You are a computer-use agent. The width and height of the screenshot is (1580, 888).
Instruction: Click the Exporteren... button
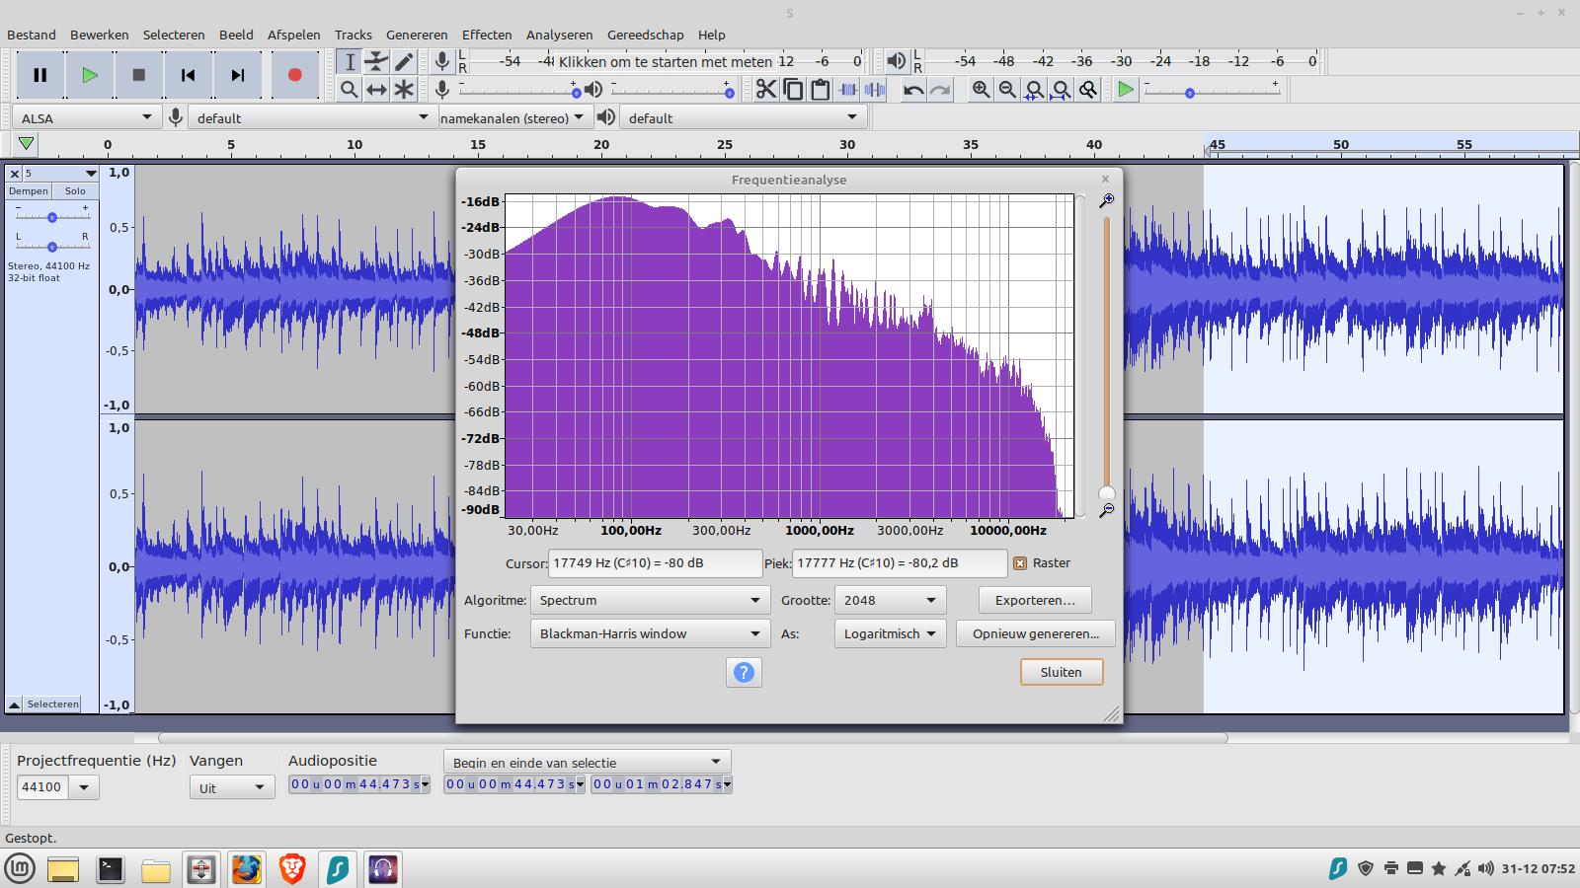[x=1035, y=600]
